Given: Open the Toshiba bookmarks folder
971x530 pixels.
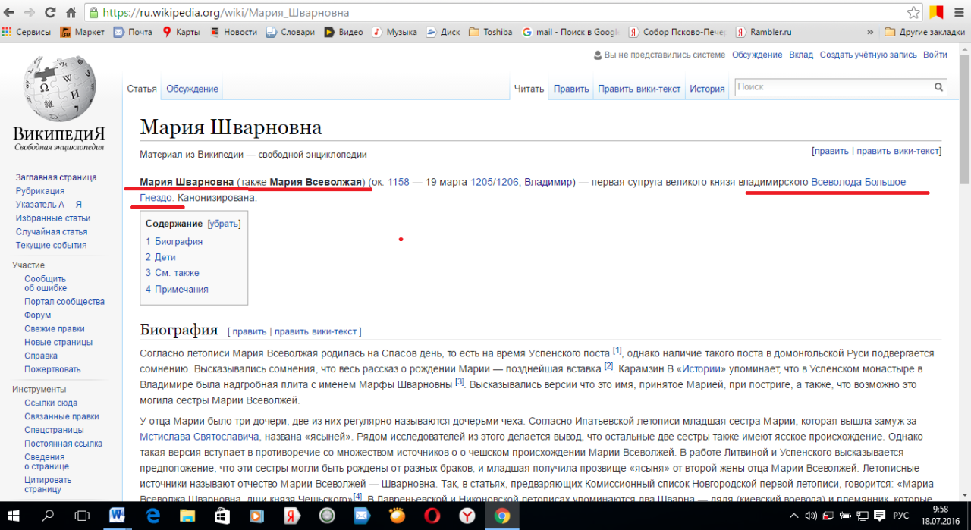Looking at the screenshot, I should pyautogui.click(x=491, y=32).
